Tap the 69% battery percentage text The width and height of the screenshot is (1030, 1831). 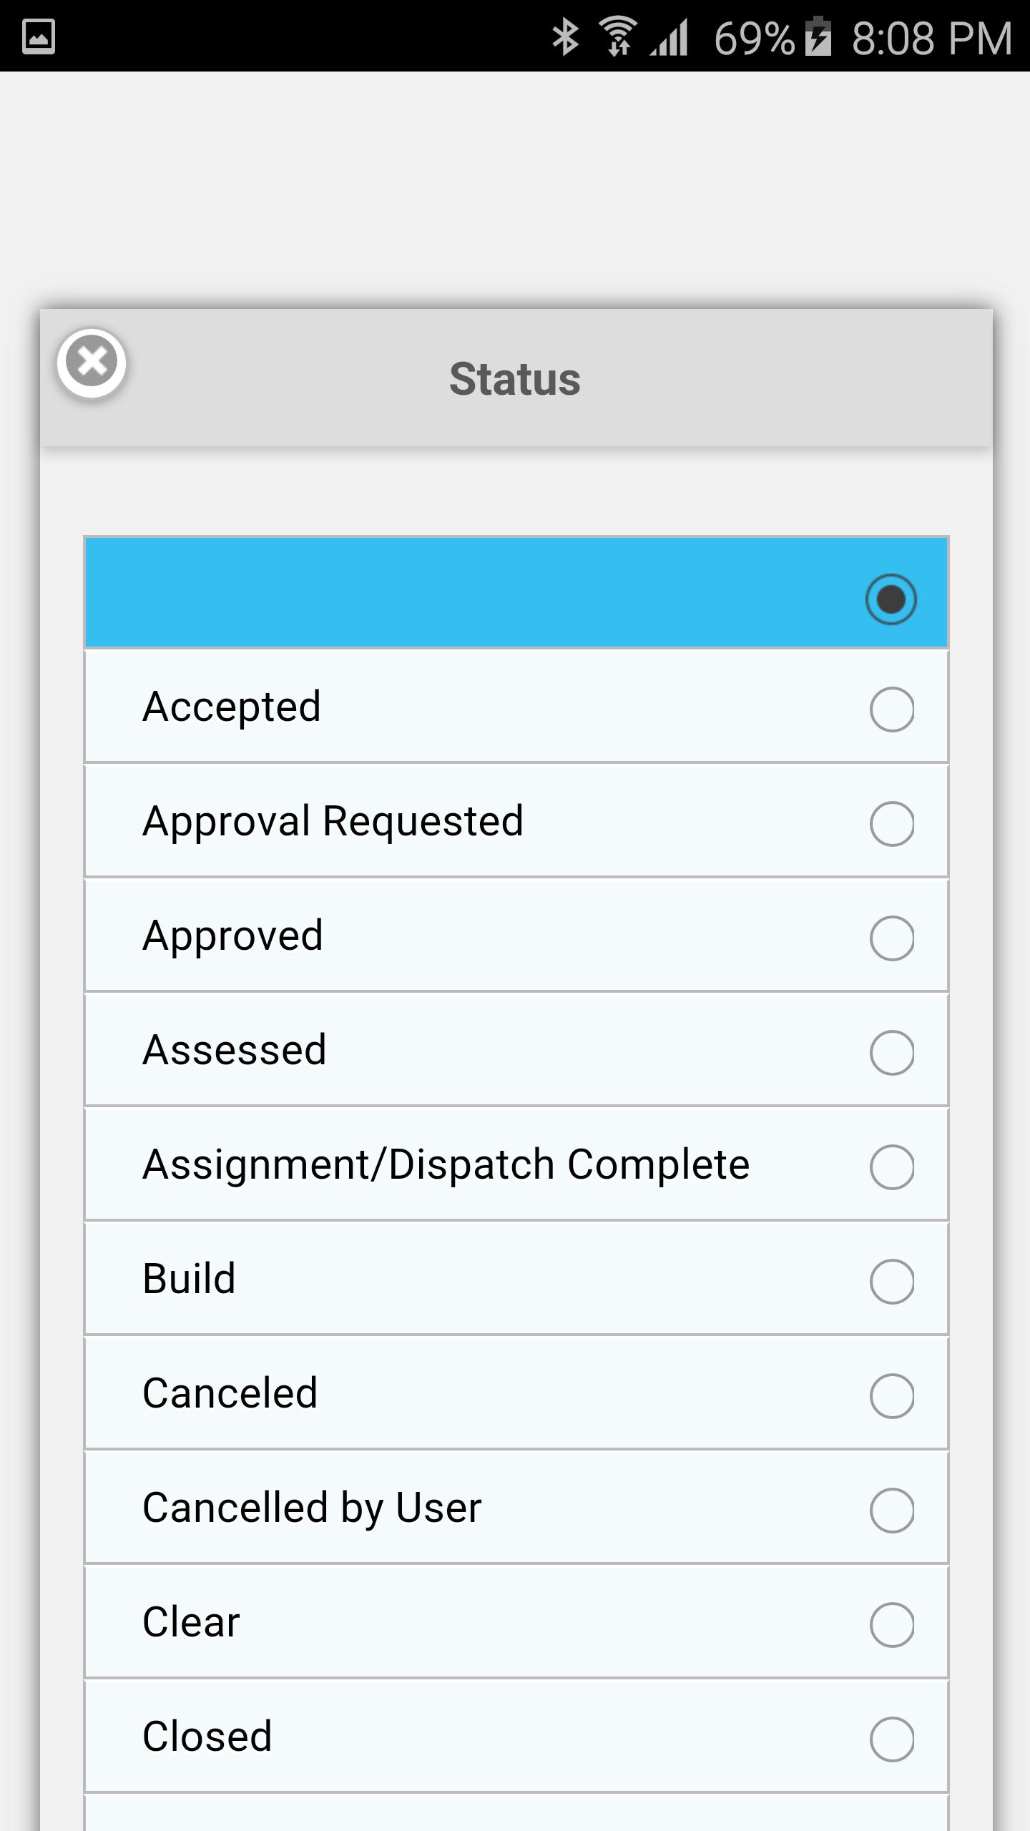pos(754,39)
